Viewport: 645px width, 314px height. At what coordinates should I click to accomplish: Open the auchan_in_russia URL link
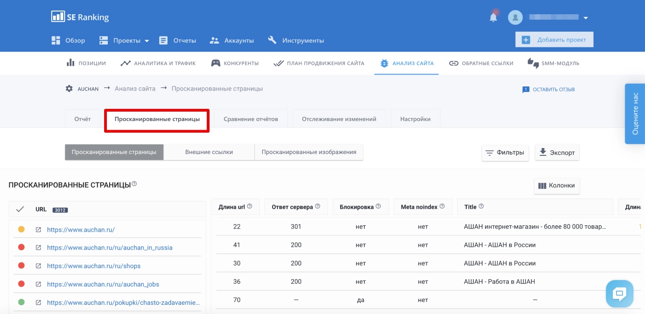[110, 247]
